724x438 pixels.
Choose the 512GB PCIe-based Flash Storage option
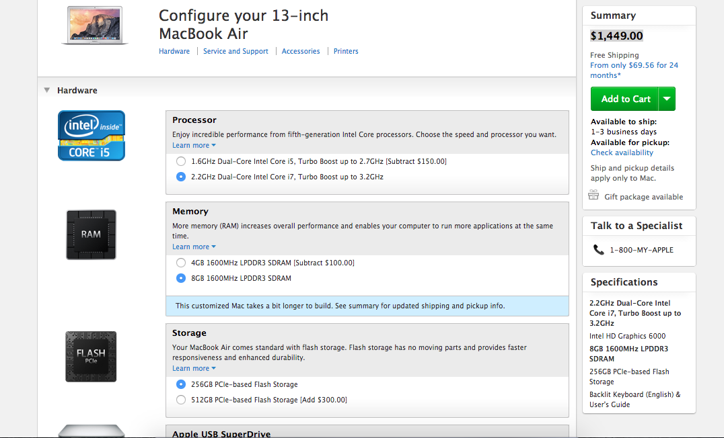point(180,400)
